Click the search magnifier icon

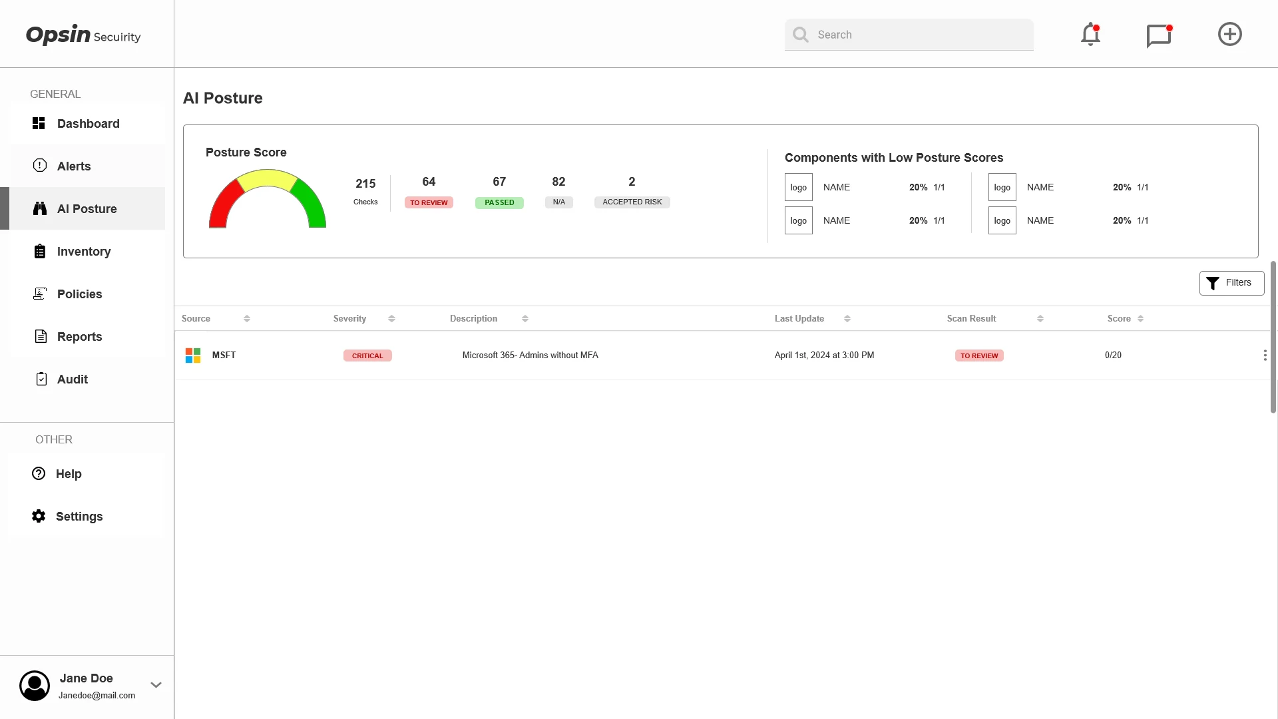click(801, 35)
